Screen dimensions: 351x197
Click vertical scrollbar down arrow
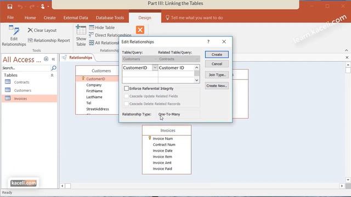(348, 180)
